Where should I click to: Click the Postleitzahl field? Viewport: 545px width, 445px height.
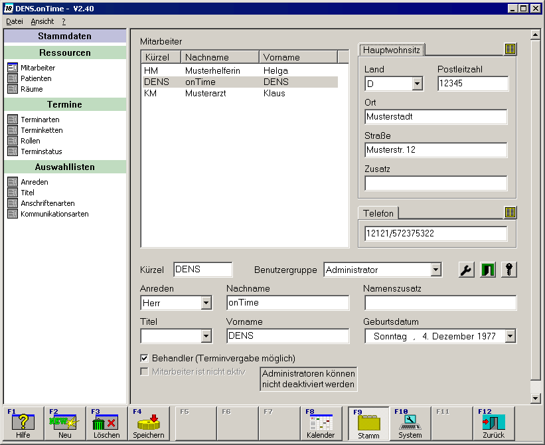click(473, 84)
